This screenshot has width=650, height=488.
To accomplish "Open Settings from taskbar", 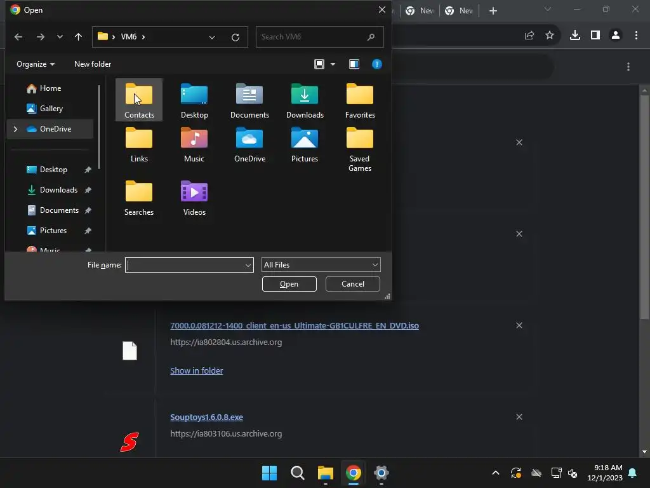I will click(381, 473).
